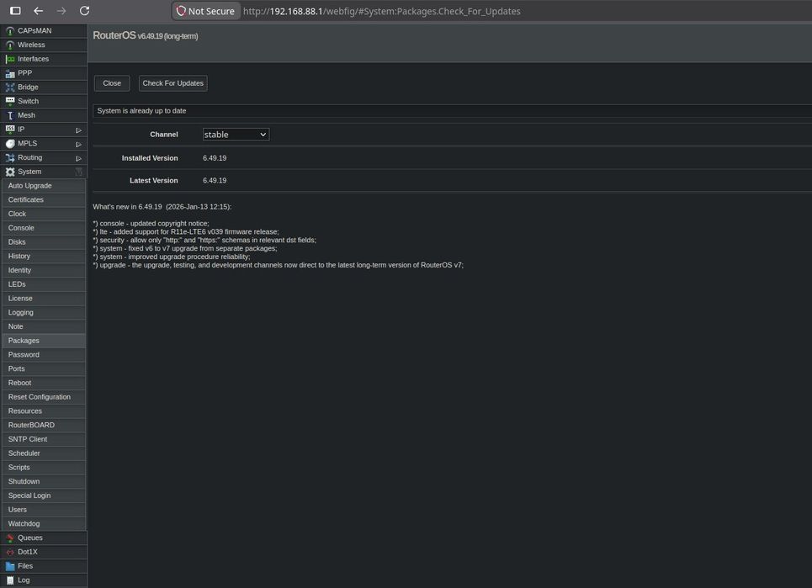
Task: Click the Files folder icon
Action: tap(10, 566)
